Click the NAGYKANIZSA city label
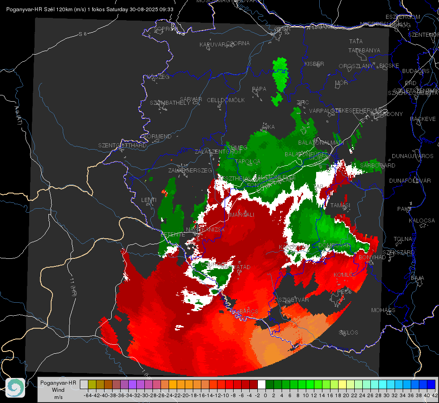Viewport: 439px width, 403px height. click(x=205, y=230)
